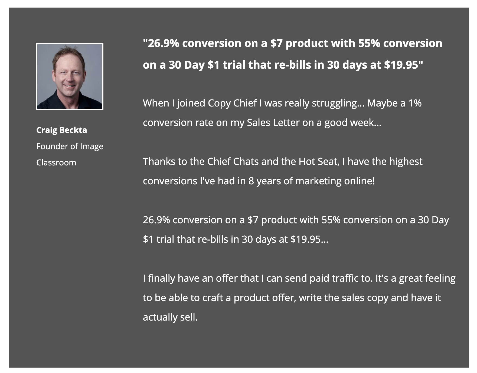Click the 'Founder of Image' title line
Image resolution: width=477 pixels, height=373 pixels.
click(x=70, y=146)
